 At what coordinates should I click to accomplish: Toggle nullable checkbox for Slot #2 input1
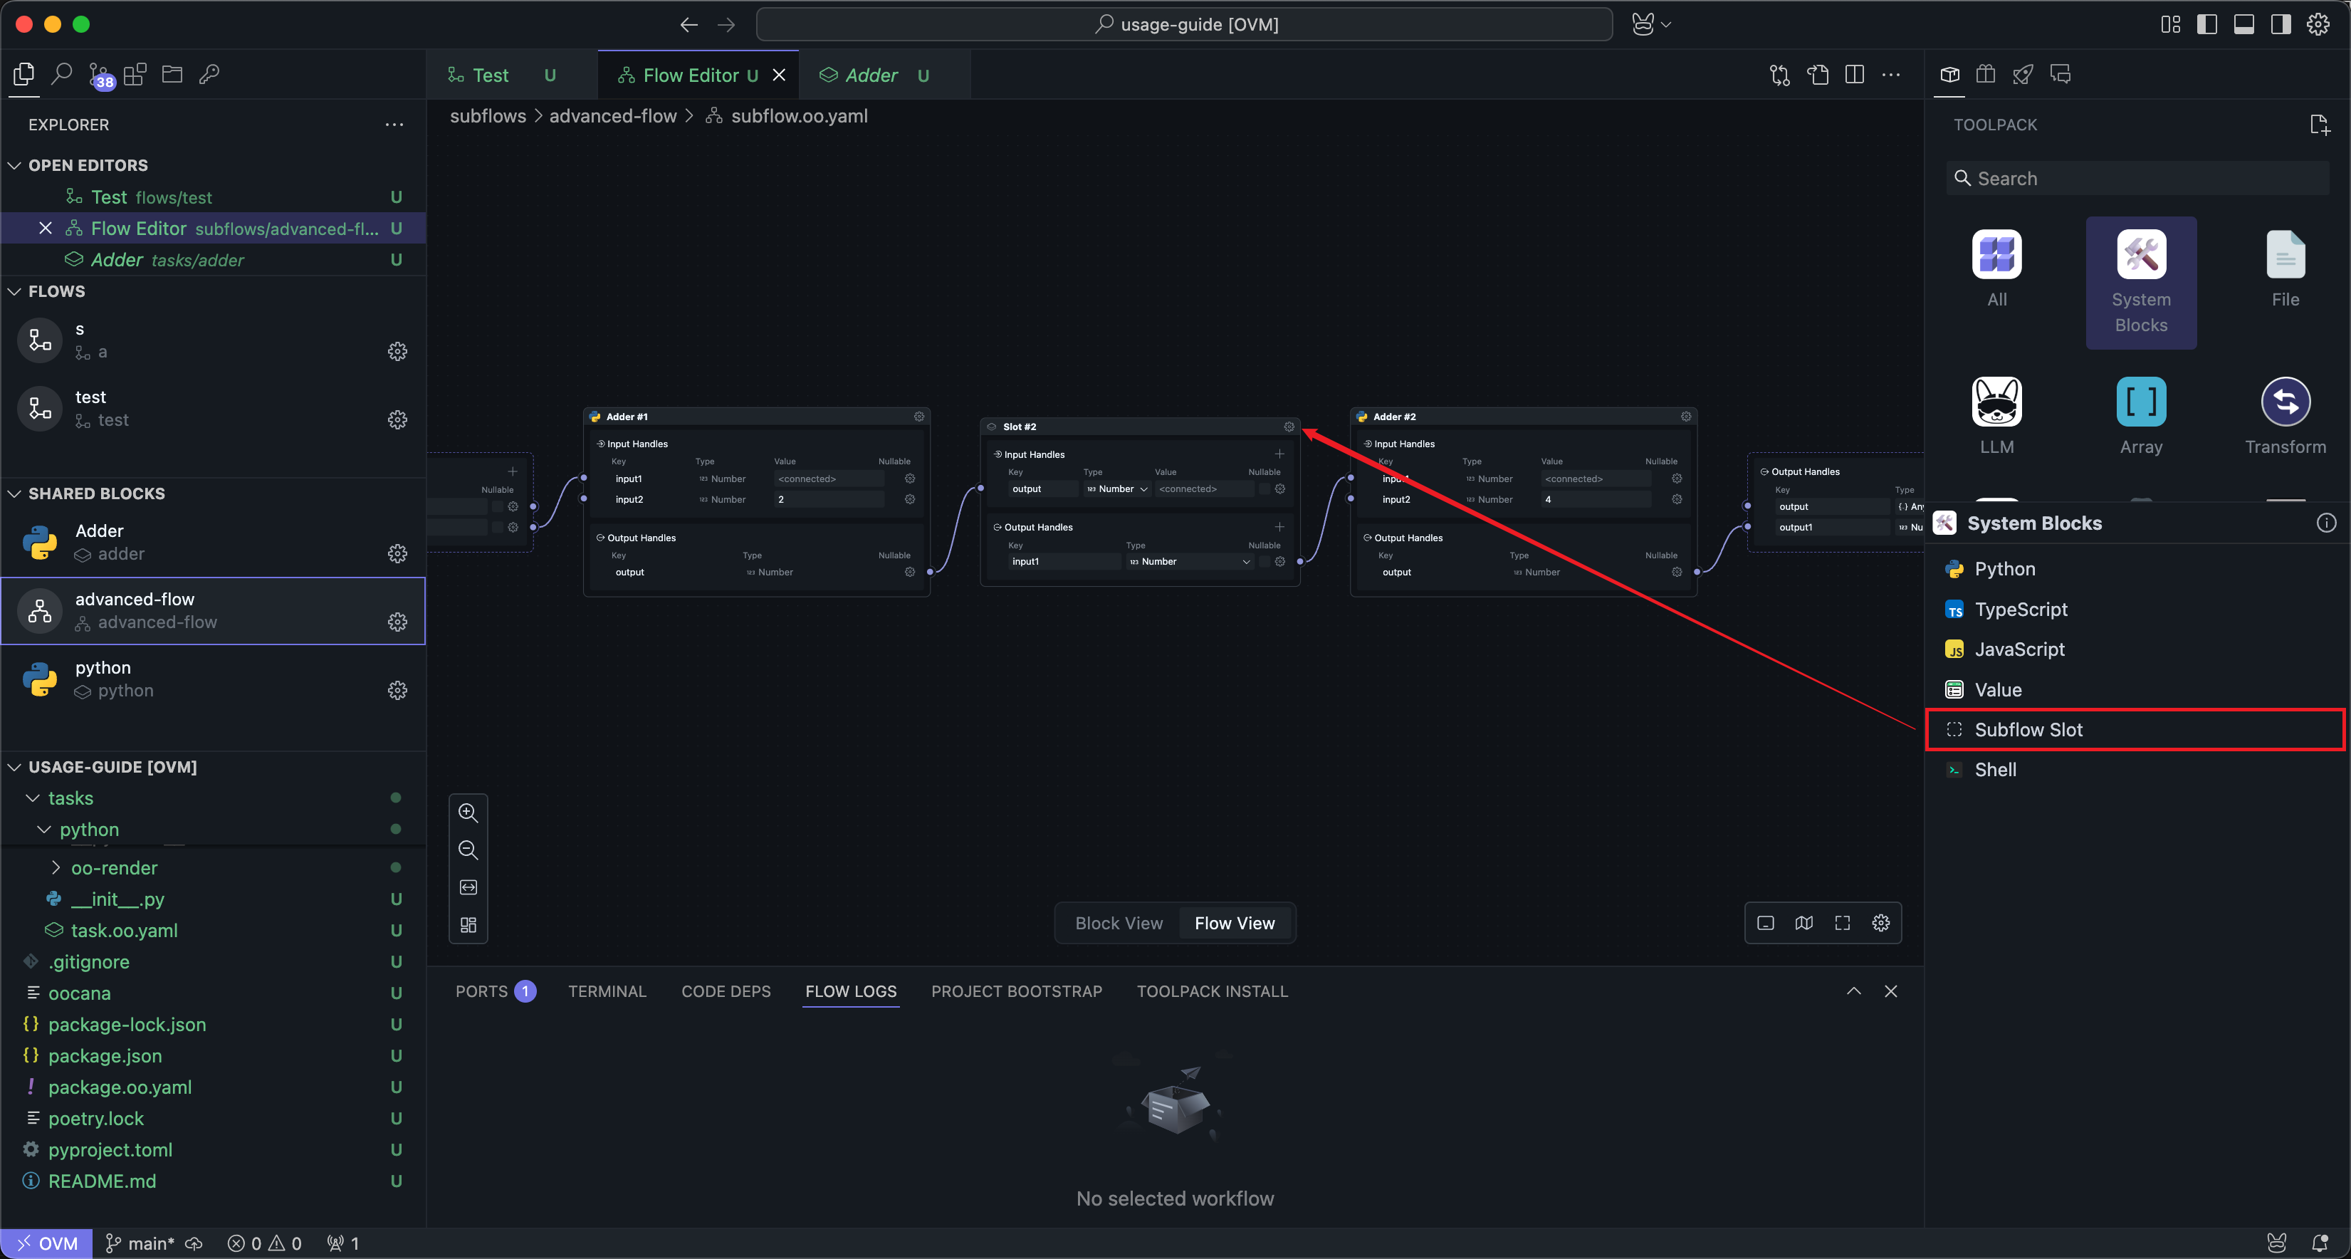[x=1264, y=561]
